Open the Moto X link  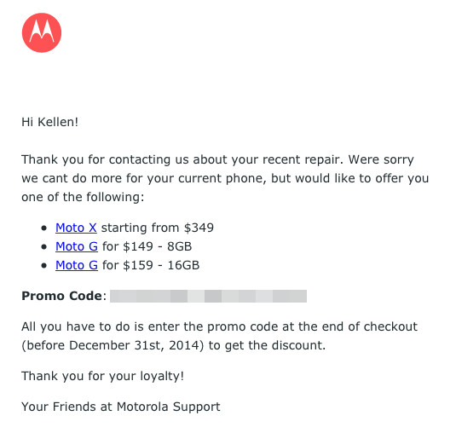tap(76, 228)
